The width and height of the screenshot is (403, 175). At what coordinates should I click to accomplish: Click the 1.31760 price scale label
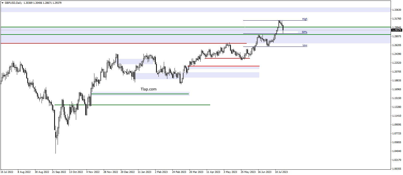(x=396, y=19)
